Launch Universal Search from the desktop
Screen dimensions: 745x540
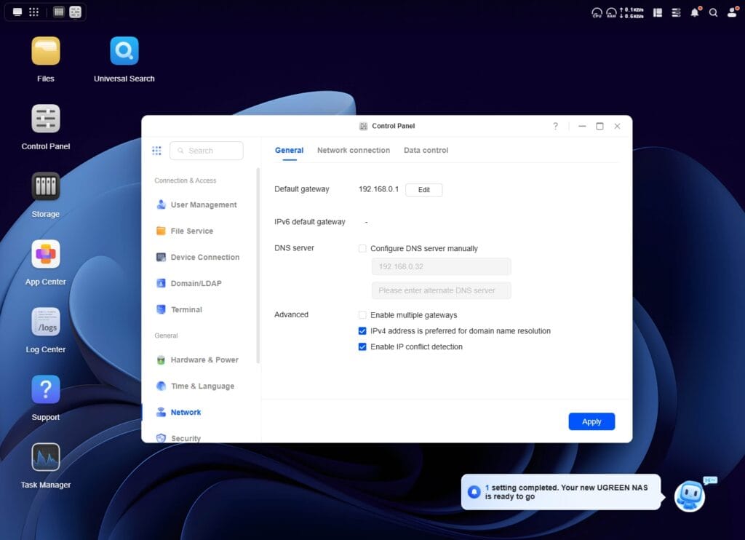pos(124,52)
